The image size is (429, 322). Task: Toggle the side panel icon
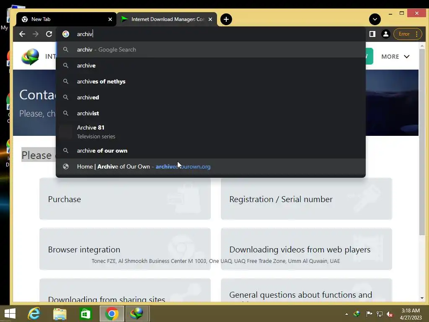372,34
